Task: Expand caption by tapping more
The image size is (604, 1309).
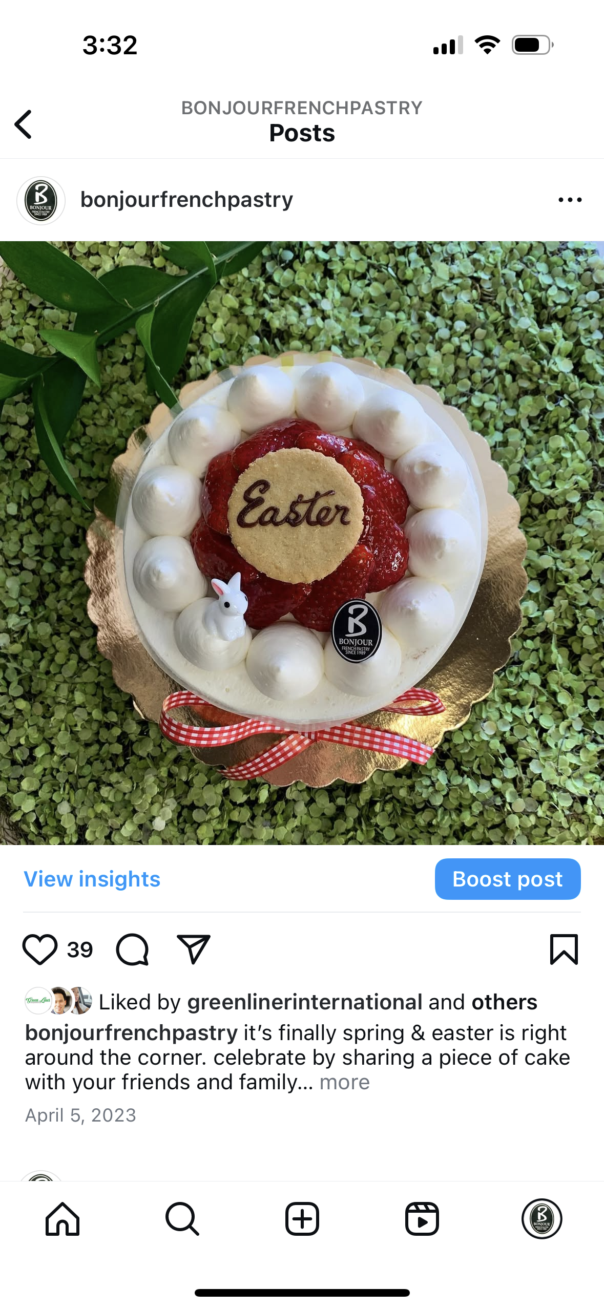Action: [x=344, y=1082]
